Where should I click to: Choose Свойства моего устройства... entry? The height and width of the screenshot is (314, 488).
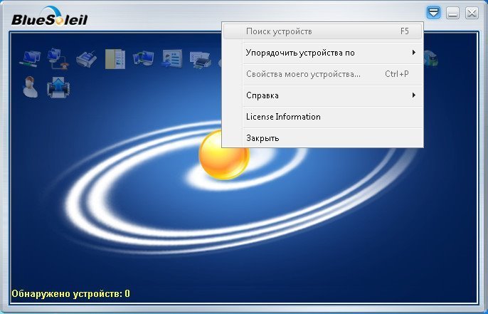click(x=322, y=74)
